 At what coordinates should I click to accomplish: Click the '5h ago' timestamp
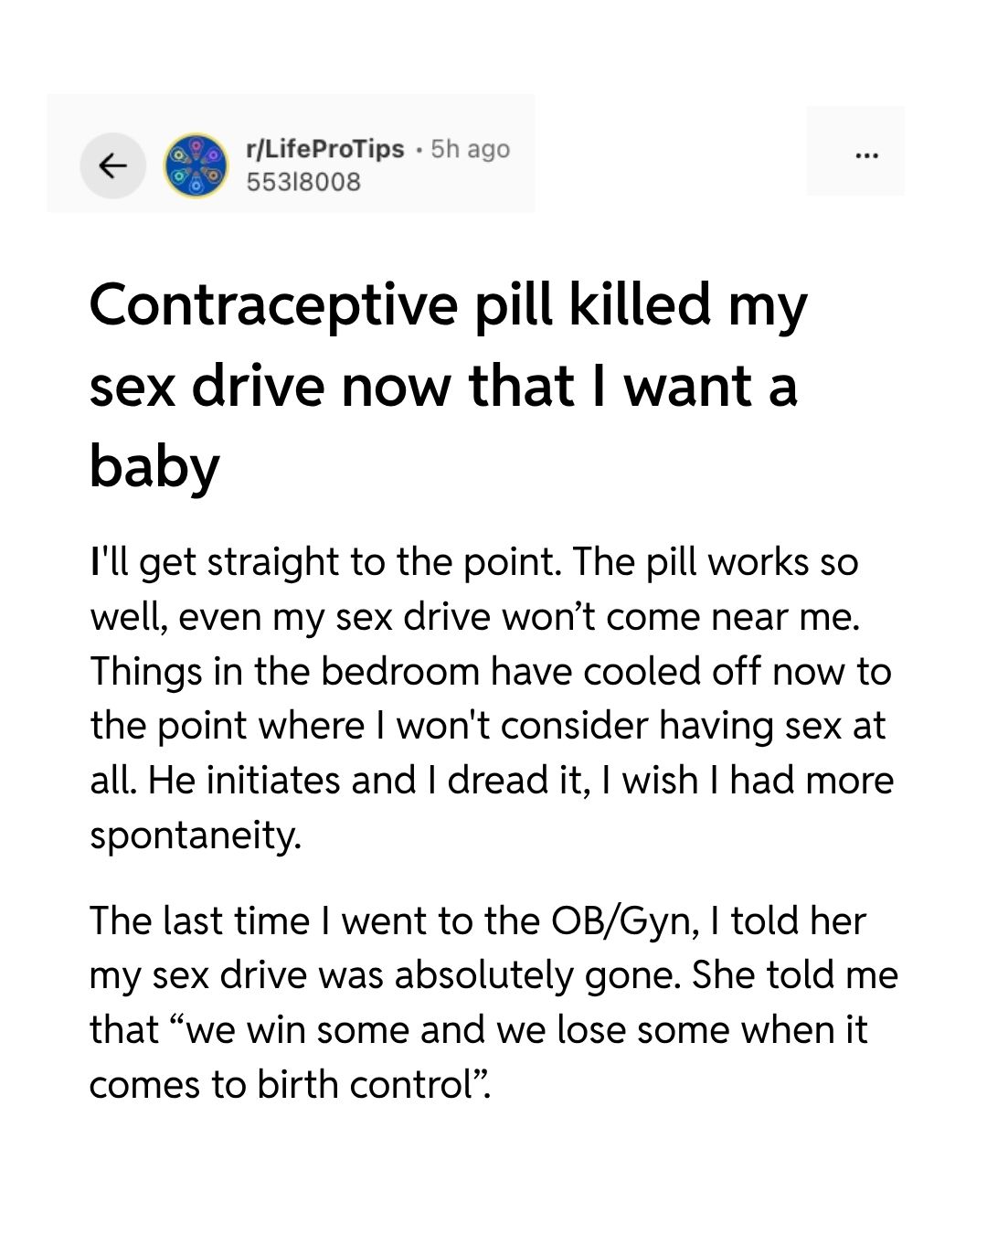click(470, 149)
